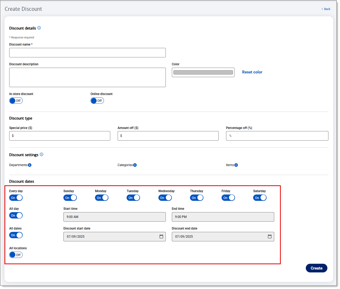Click the Create Discount page title
340x289 pixels.
[x=23, y=9]
